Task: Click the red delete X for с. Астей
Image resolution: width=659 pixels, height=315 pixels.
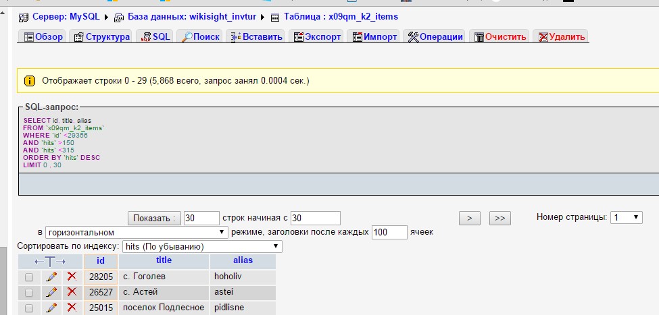Action: click(72, 292)
